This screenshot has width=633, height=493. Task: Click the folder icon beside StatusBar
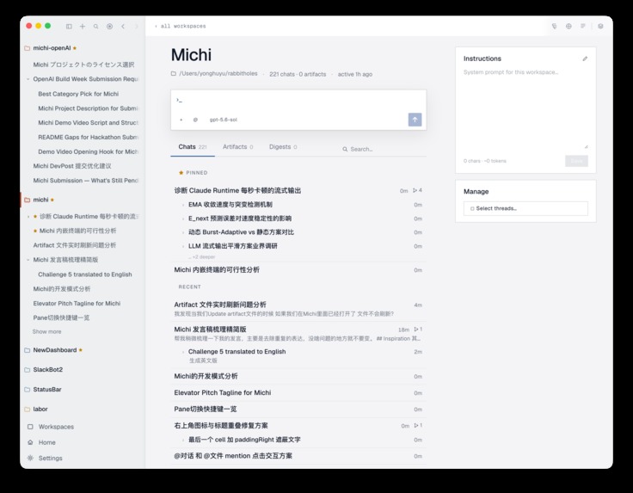point(27,390)
